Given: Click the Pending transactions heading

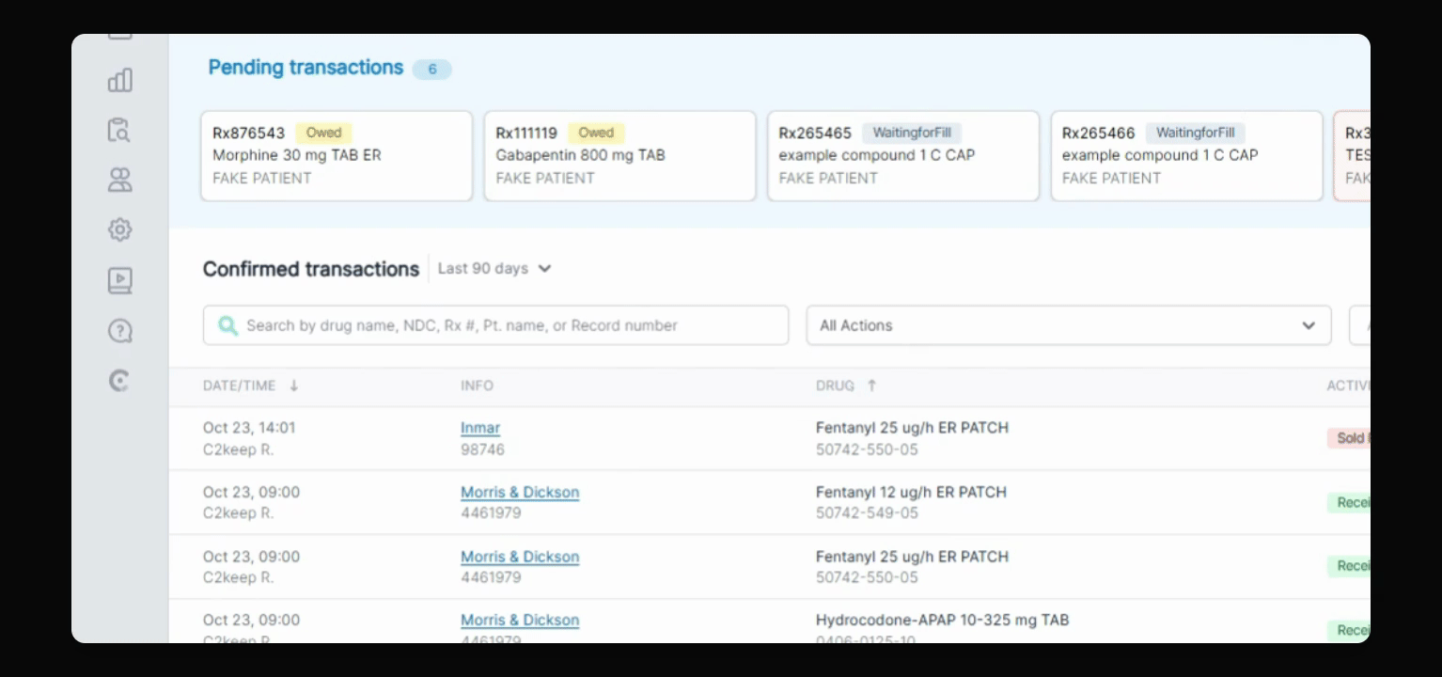Looking at the screenshot, I should coord(306,68).
